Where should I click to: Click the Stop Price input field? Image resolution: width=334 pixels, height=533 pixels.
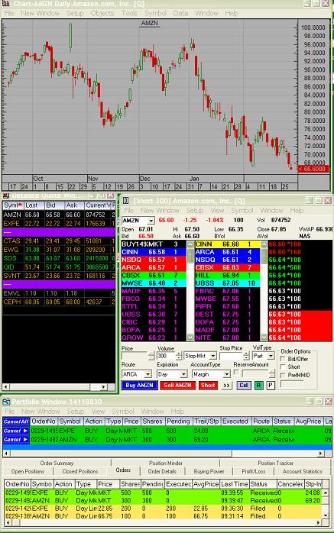(232, 356)
